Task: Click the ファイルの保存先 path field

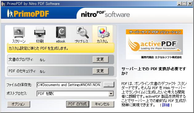Action: (69, 85)
